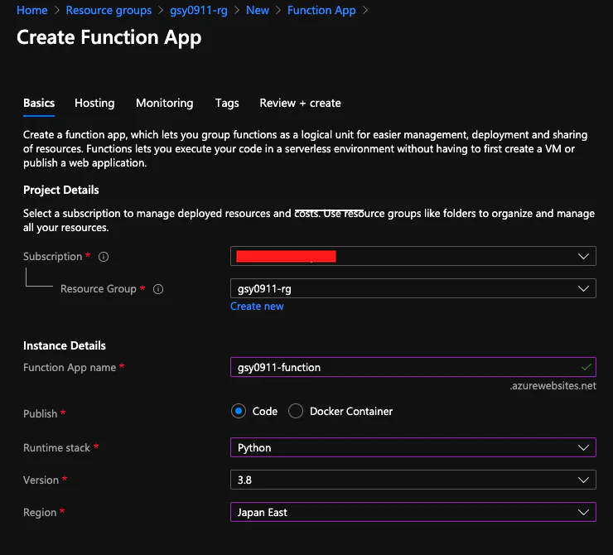
Task: Expand the Subscription dropdown
Action: point(413,257)
